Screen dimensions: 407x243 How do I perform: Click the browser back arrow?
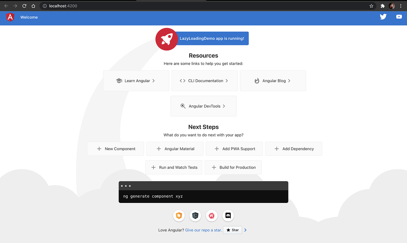(x=6, y=6)
